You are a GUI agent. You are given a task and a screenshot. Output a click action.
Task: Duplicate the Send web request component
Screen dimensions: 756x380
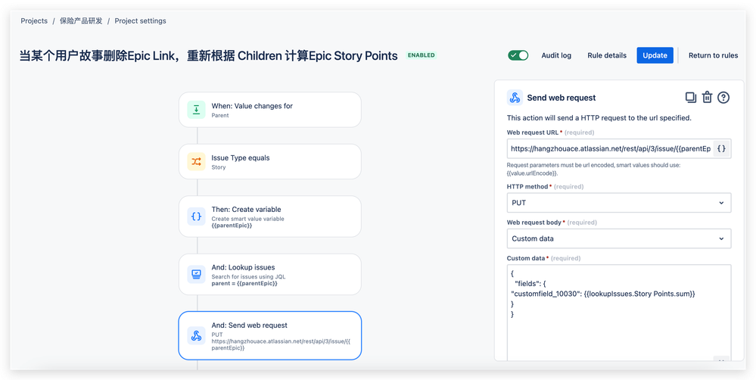(x=691, y=98)
